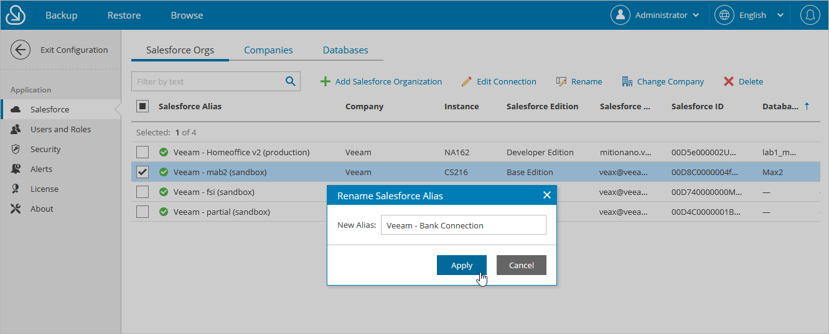The image size is (829, 334).
Task: Click Change Company
Action: (670, 81)
